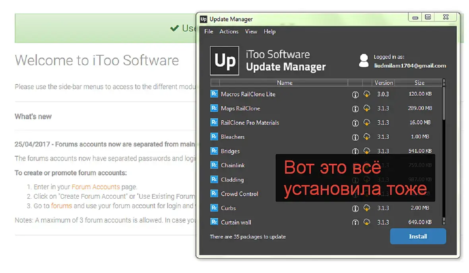Click the Rc icon beside Curtain wall
The width and height of the screenshot is (469, 273).
click(214, 222)
